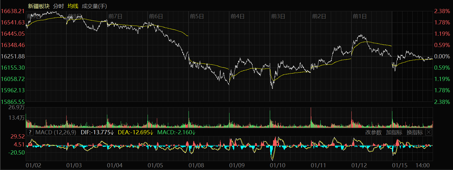This screenshot has height=170, width=453.
Task: Select the 前1日 day marker
Action: point(360,16)
